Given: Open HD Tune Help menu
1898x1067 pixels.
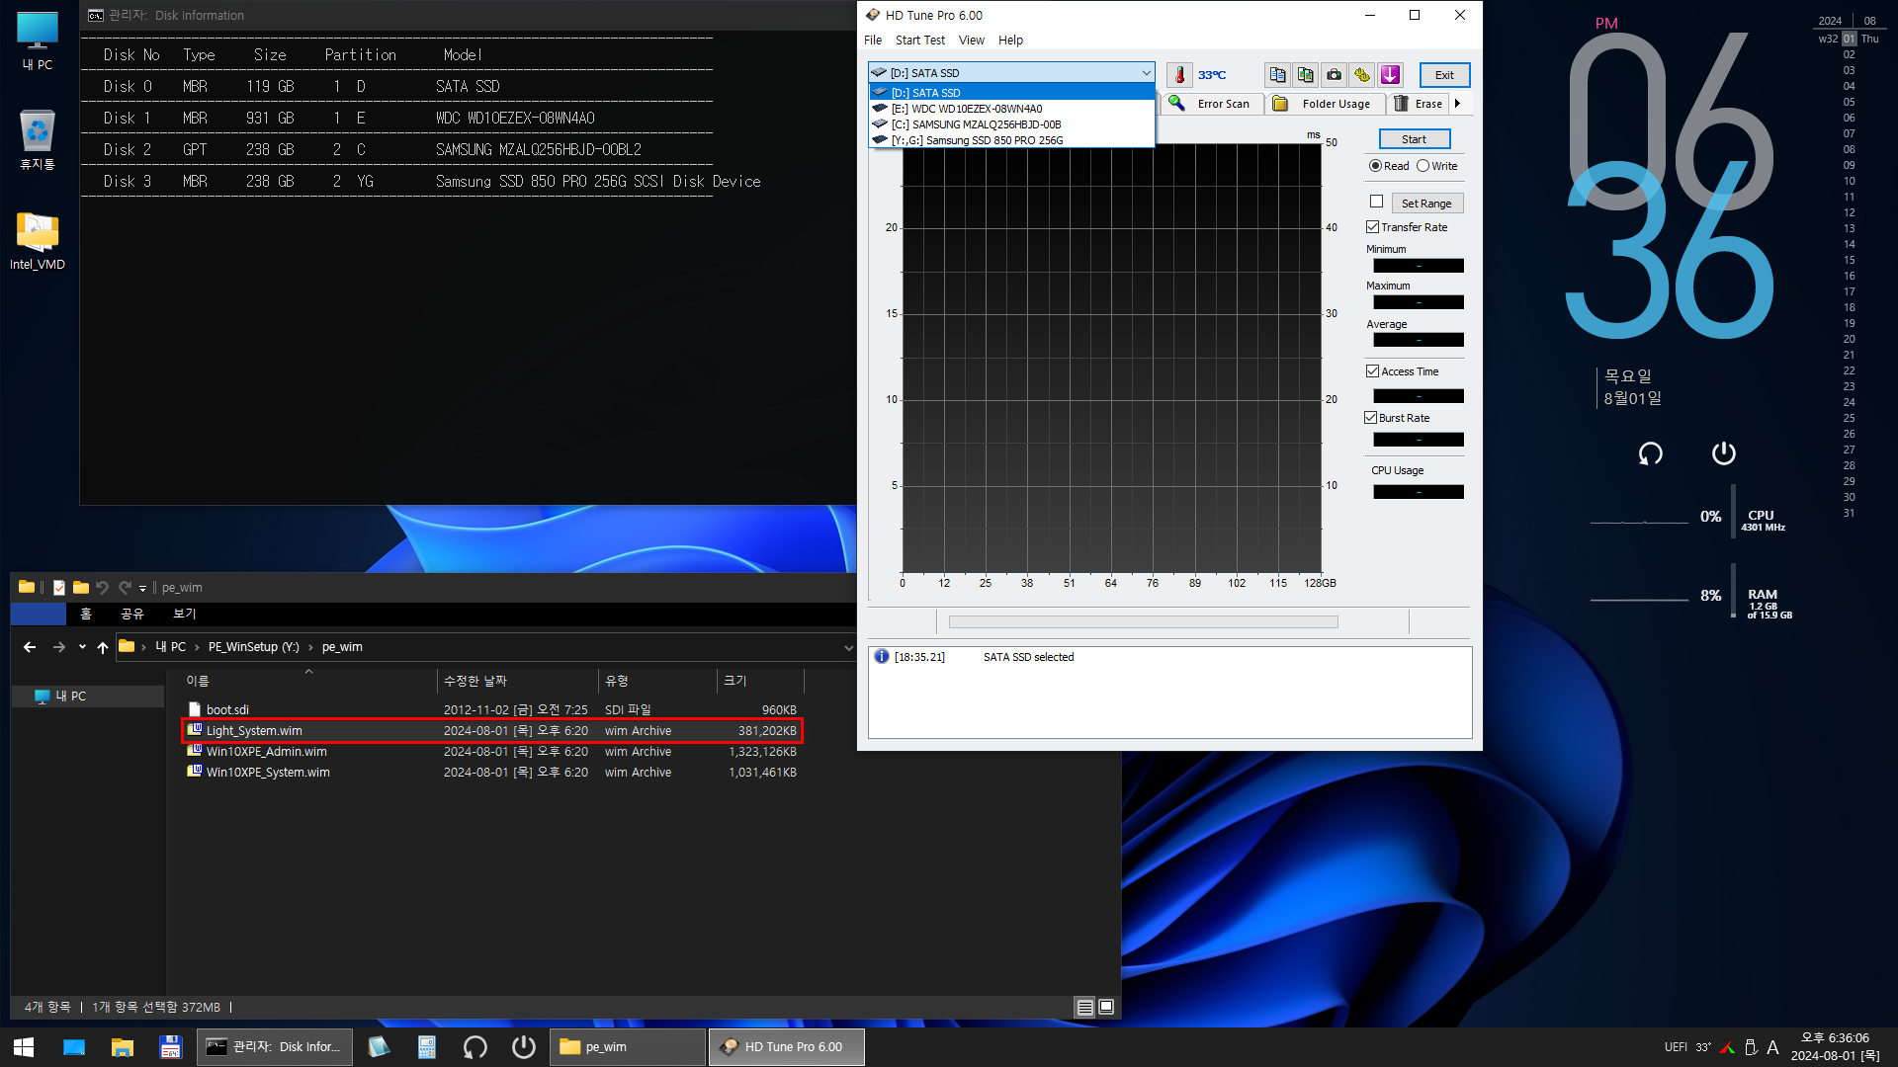Looking at the screenshot, I should [1010, 41].
